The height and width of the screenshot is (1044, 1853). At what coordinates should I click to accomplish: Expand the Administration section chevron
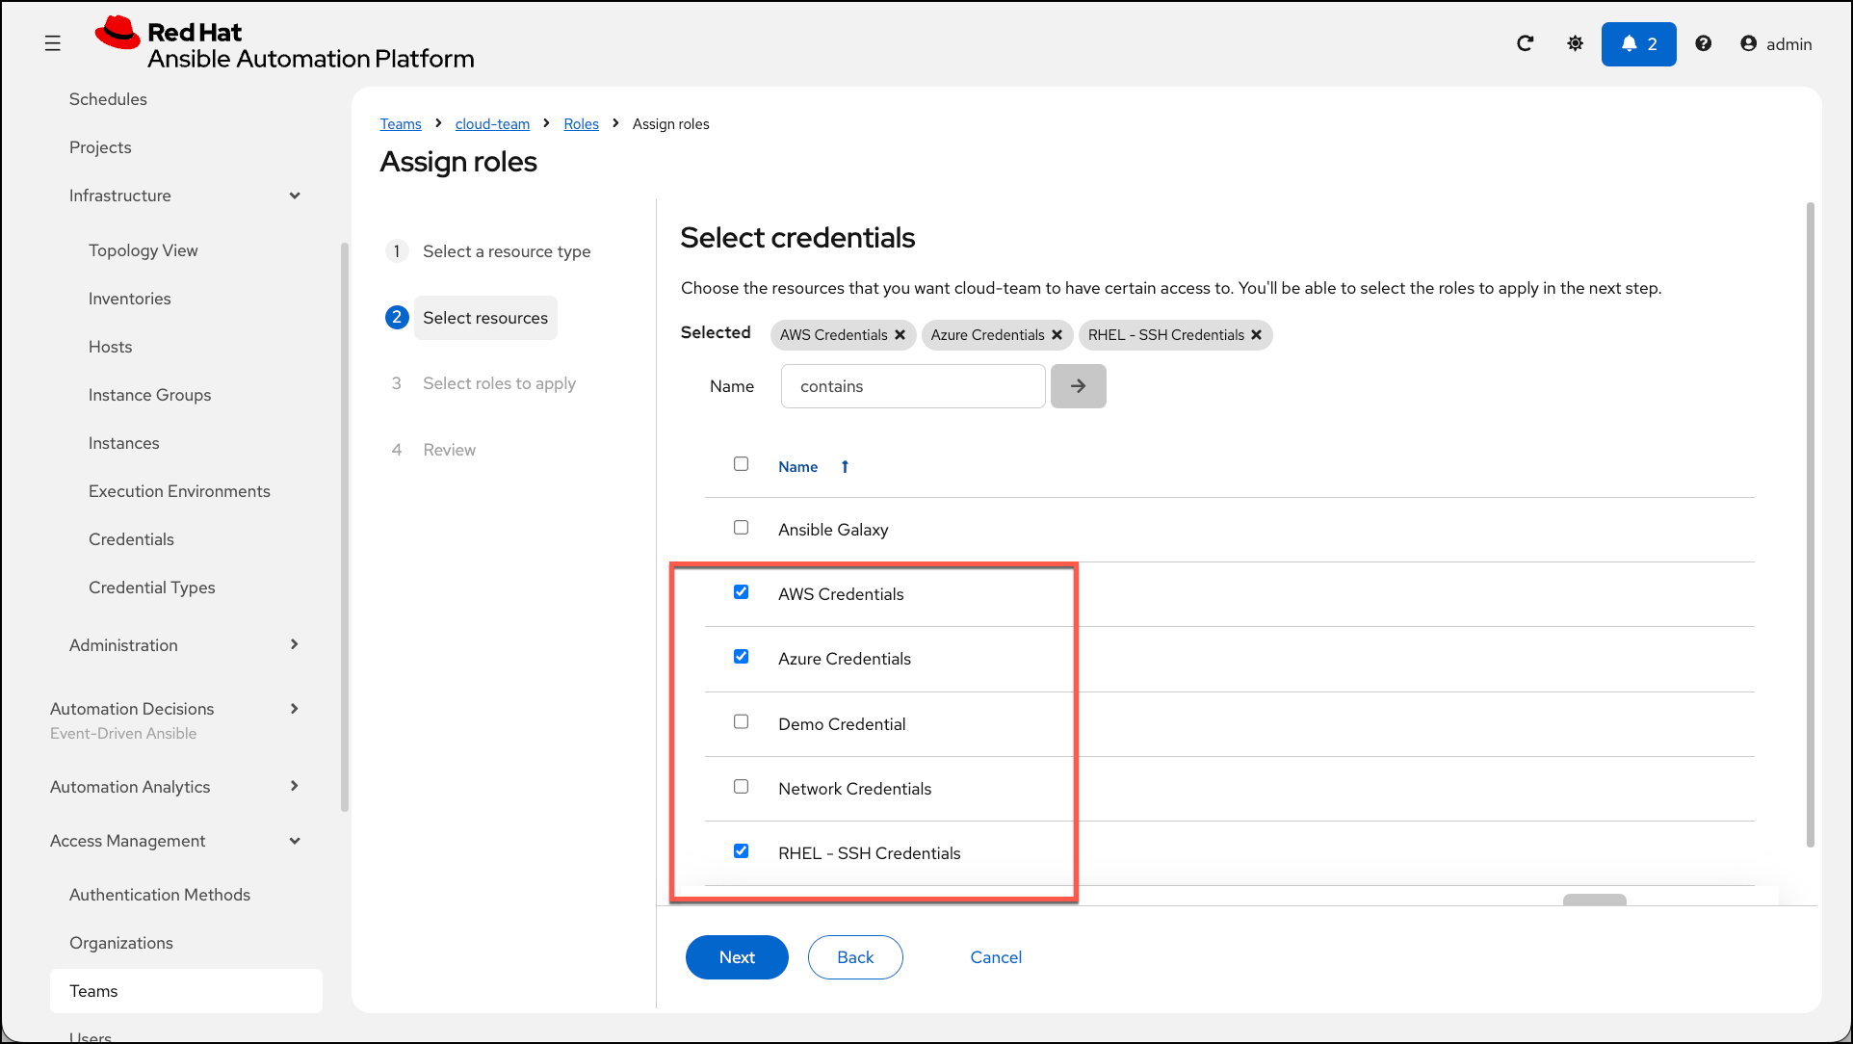295,644
